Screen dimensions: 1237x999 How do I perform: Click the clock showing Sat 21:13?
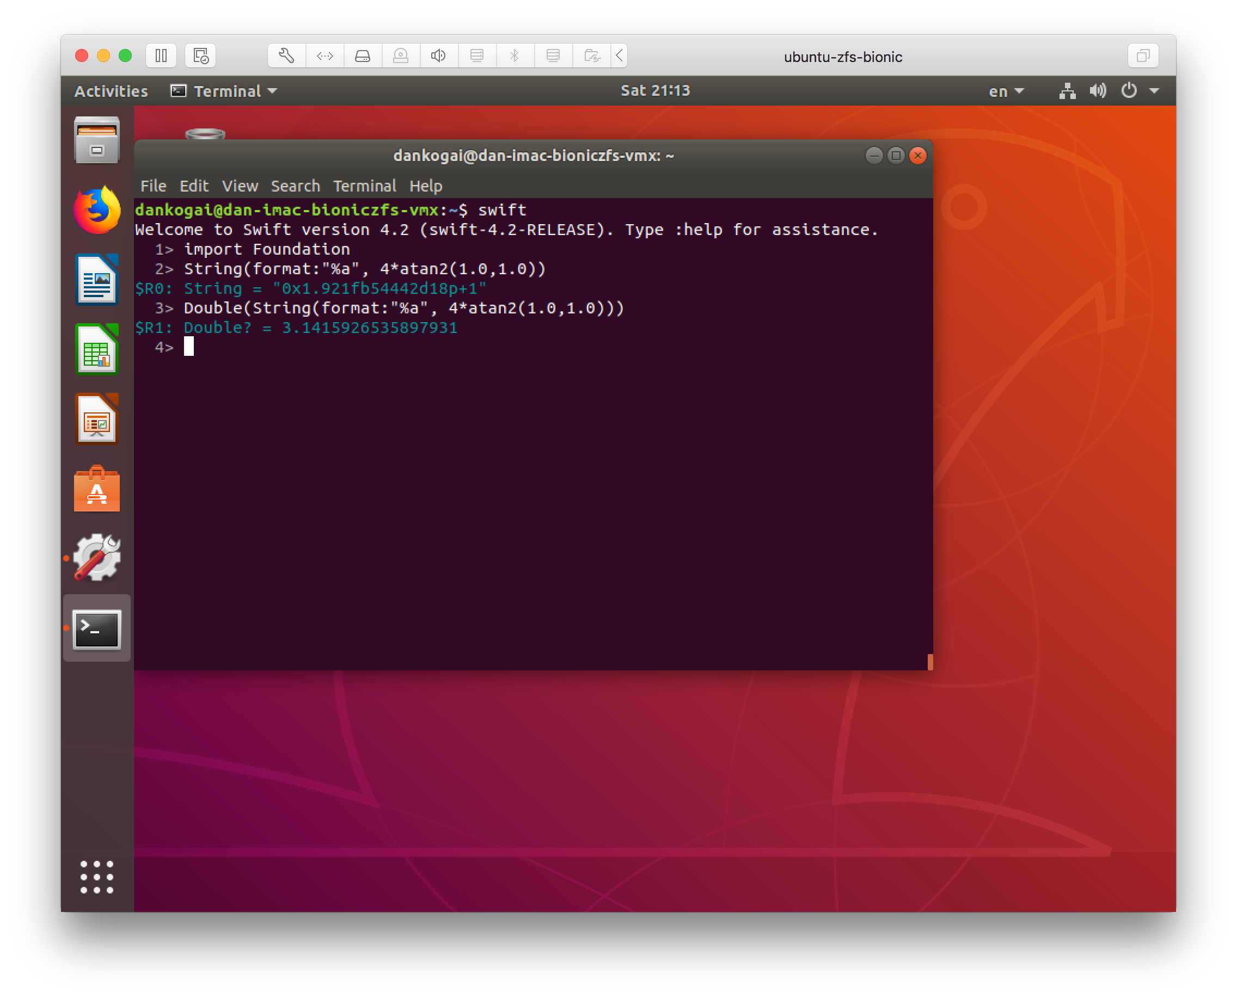tap(655, 90)
